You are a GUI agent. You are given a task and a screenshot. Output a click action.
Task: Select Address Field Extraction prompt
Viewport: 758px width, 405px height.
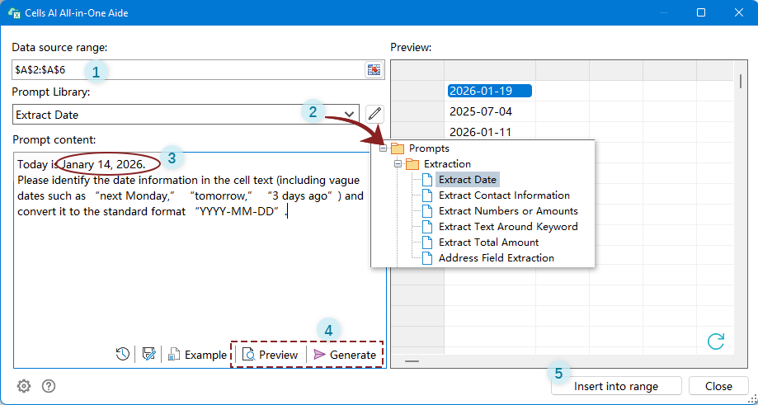(x=497, y=257)
